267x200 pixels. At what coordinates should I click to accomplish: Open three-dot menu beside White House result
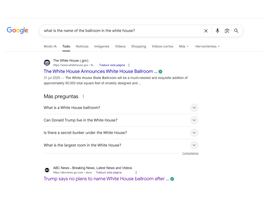coord(129,65)
